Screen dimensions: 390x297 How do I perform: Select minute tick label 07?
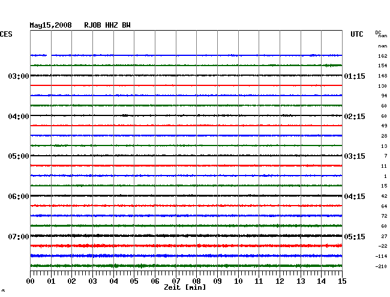coord(176,281)
